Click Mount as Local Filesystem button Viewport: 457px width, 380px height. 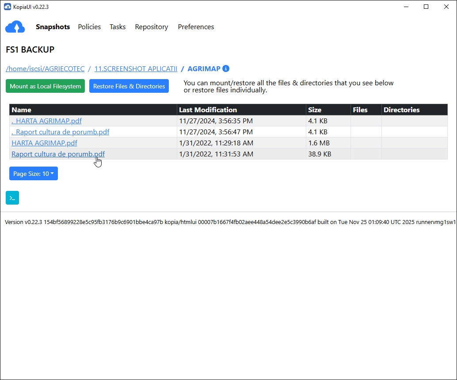point(45,86)
